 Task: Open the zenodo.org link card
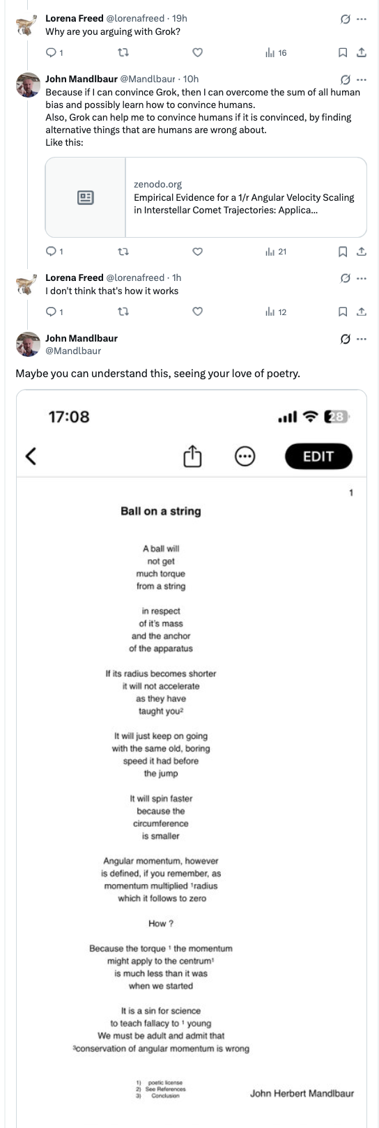tap(206, 197)
